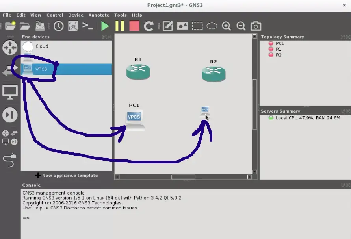Open the File menu
This screenshot has width=351, height=239.
(7, 15)
